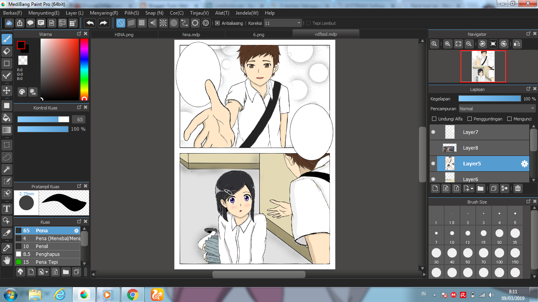Viewport: 538px width, 302px height.
Task: Switch to the hina.mdp tab
Action: click(192, 35)
